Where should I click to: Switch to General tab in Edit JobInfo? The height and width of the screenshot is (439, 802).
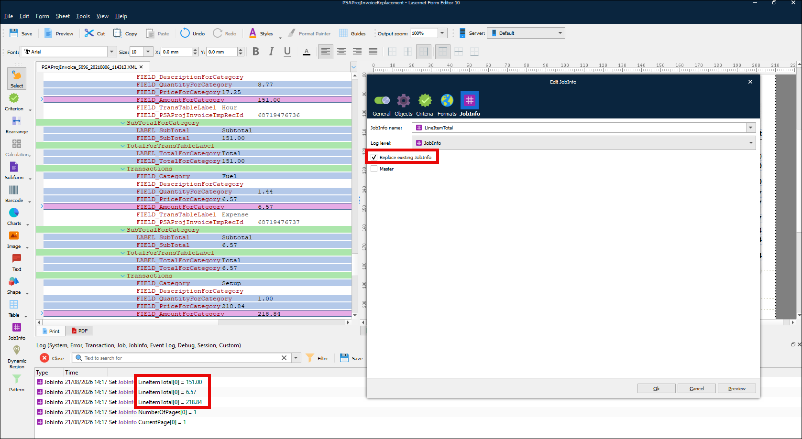(382, 105)
